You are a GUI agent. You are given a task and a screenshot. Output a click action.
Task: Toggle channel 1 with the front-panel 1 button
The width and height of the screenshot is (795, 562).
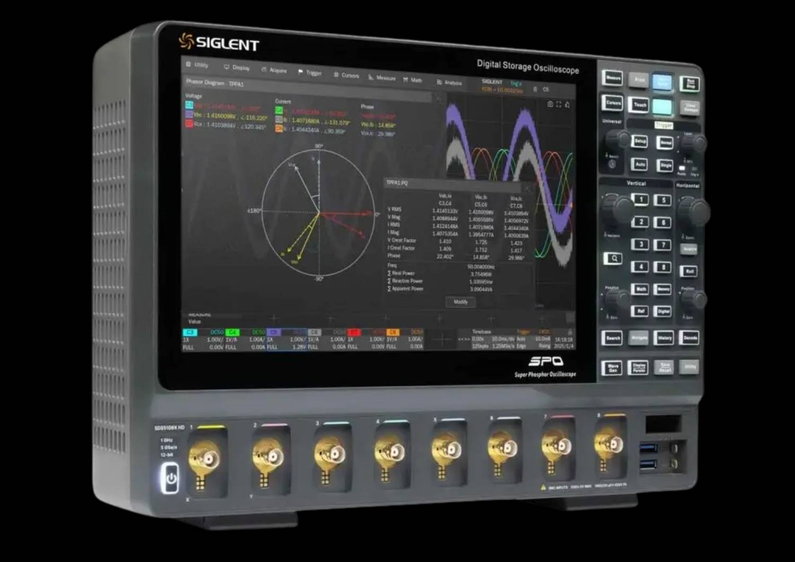click(x=640, y=199)
